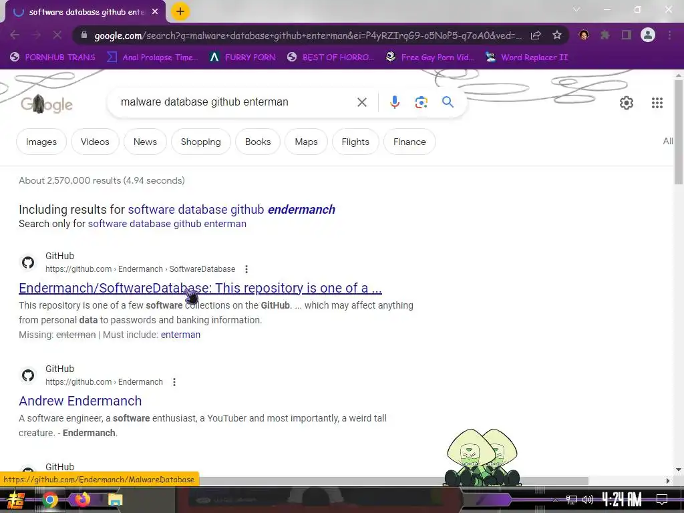Open Chrome from the taskbar
684x513 pixels.
point(49,500)
